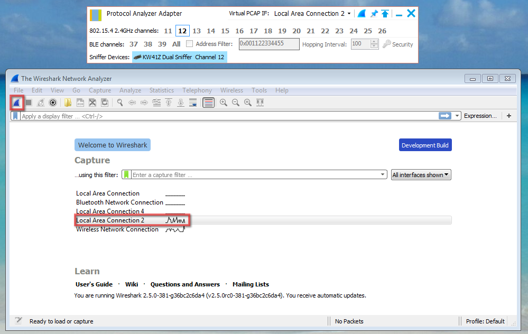Click the always-on-top arrow icon in adapter

pyautogui.click(x=385, y=13)
